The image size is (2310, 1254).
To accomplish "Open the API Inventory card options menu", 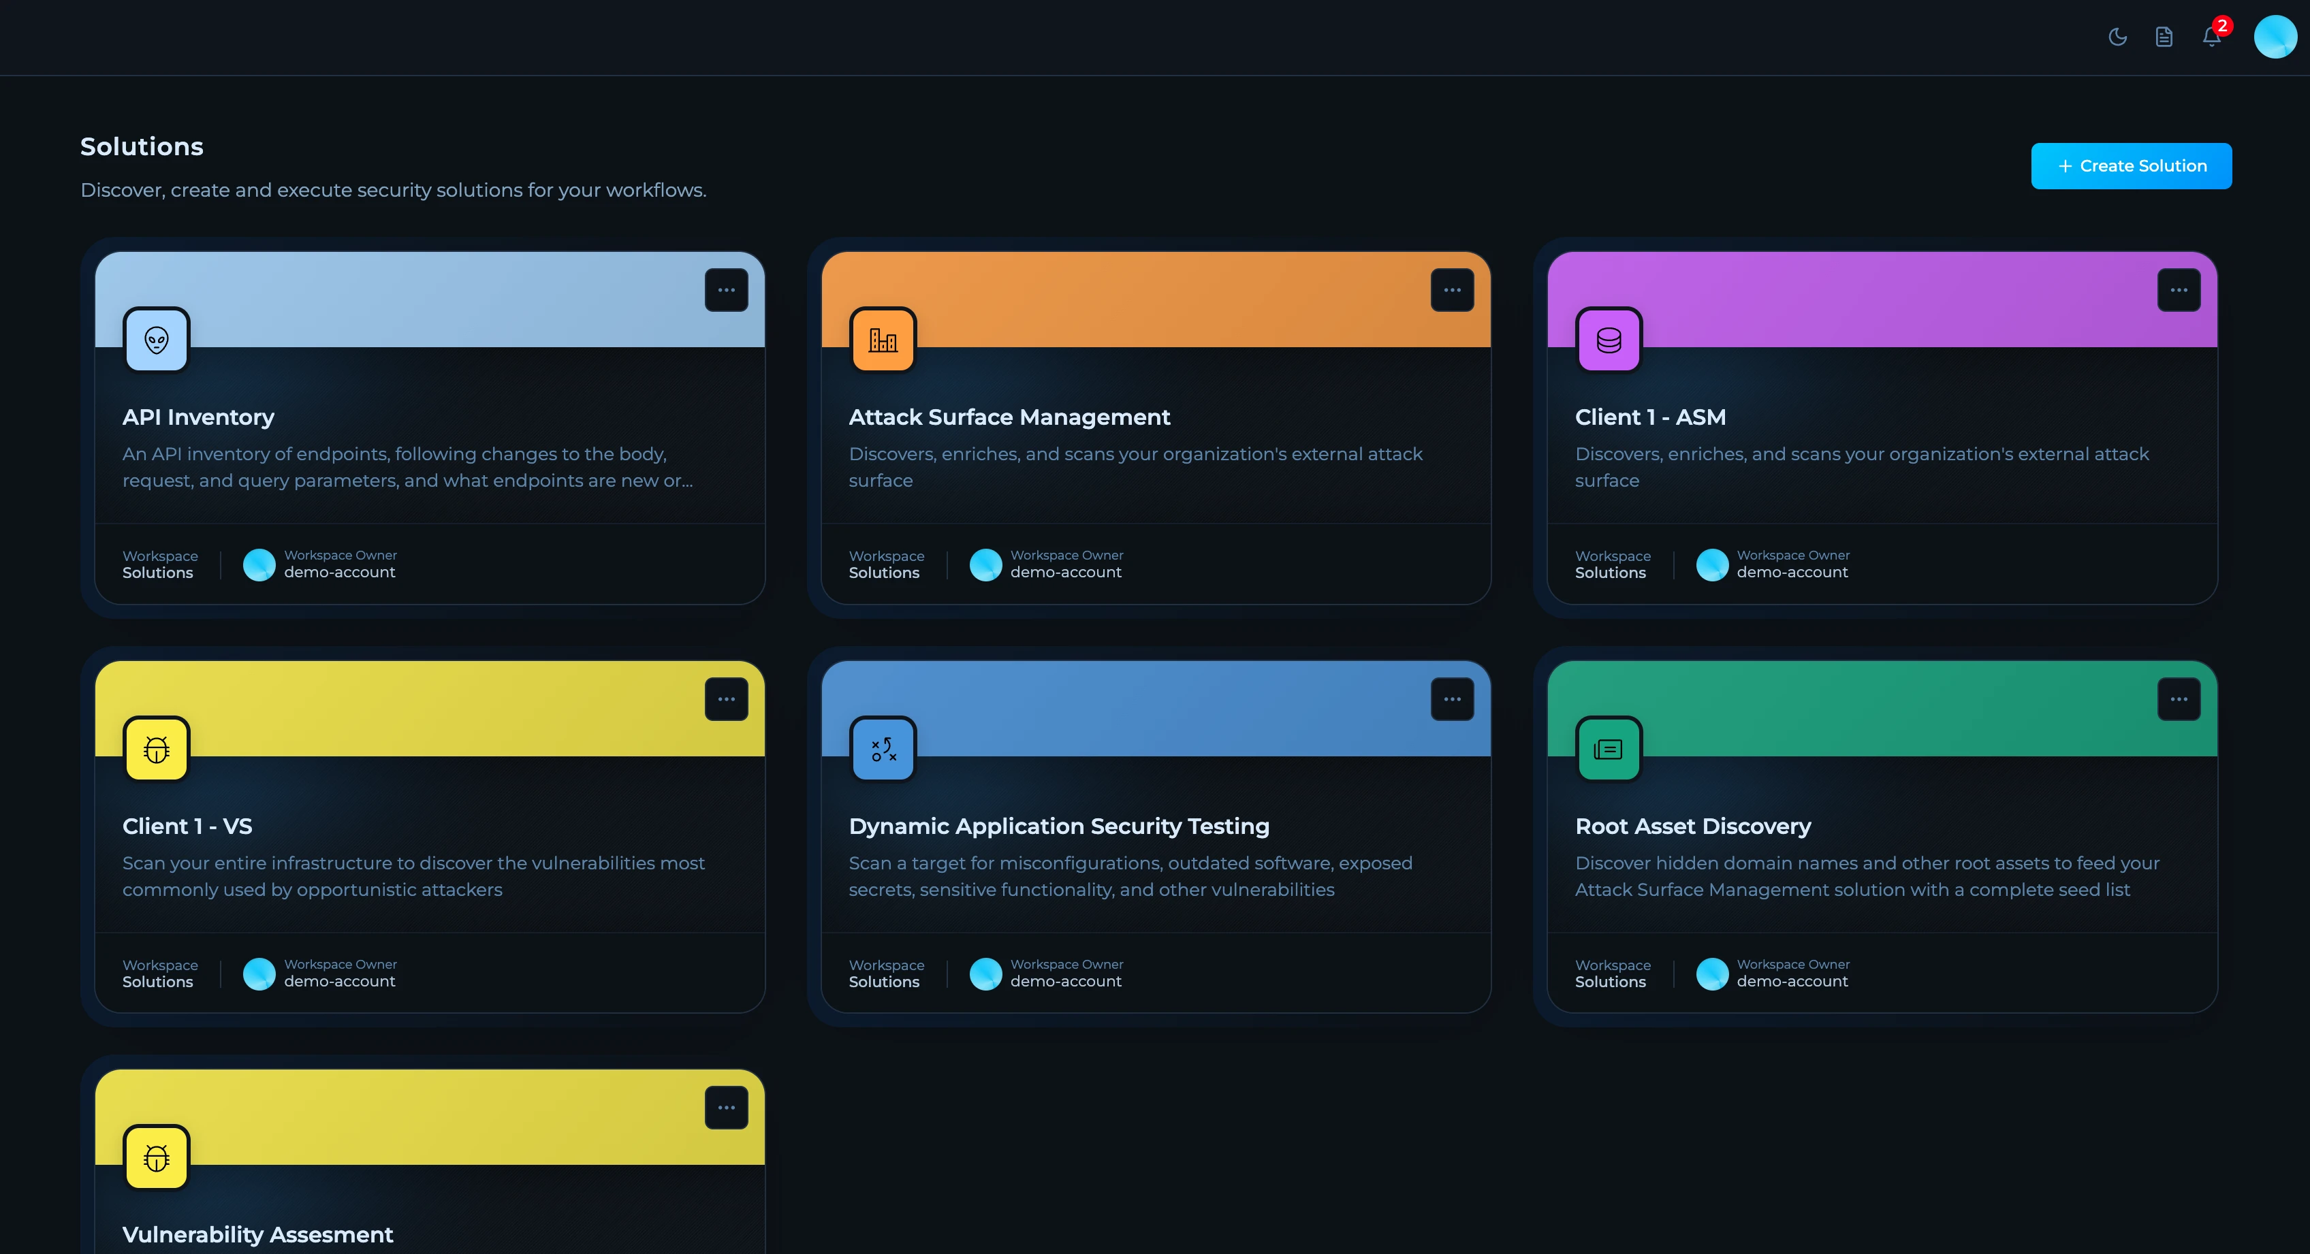I will 727,291.
